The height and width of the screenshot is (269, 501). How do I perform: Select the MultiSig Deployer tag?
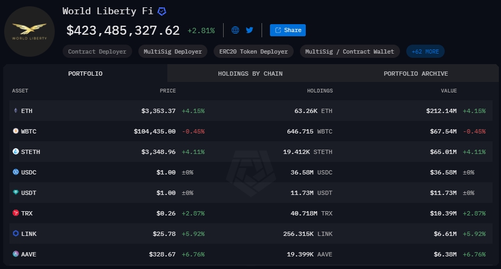pos(173,51)
